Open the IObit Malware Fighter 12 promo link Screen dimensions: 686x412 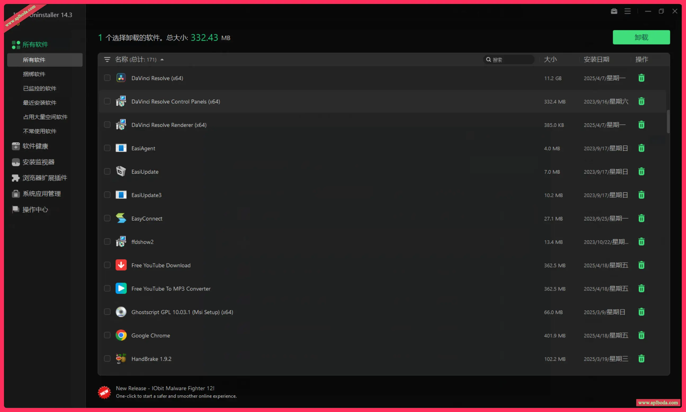[x=165, y=388]
